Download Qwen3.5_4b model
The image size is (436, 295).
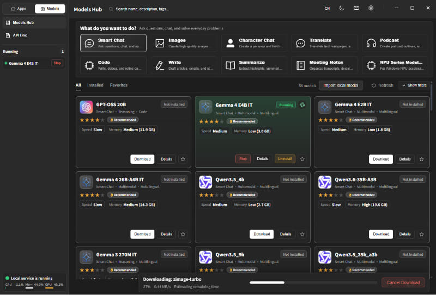(262, 234)
